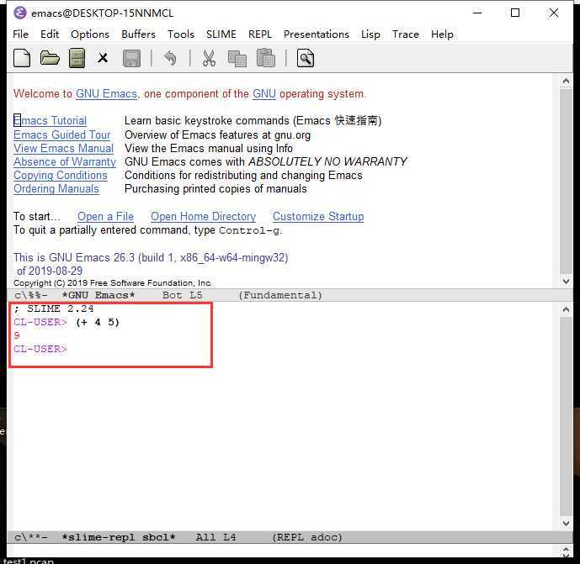
Task: Click the up arrow of the minibuffer scrollbar
Action: pos(566,550)
